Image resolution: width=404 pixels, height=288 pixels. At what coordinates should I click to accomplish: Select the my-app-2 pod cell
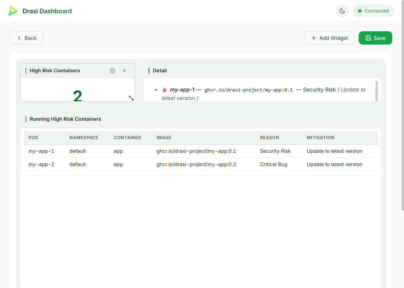(x=41, y=165)
